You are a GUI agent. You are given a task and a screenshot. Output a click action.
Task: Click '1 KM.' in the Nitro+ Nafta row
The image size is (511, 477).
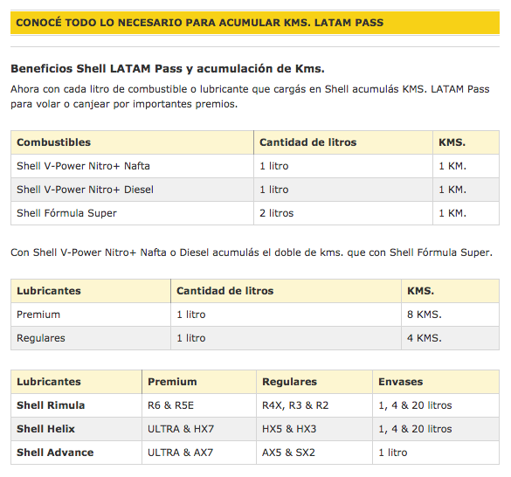(466, 166)
